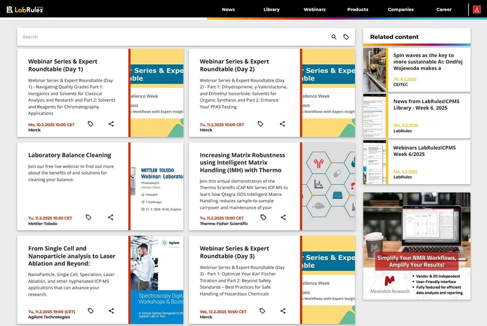Image resolution: width=487 pixels, height=326 pixels.
Task: Click tag icon on Single Cell Nanoparticle card
Action: 91,311
